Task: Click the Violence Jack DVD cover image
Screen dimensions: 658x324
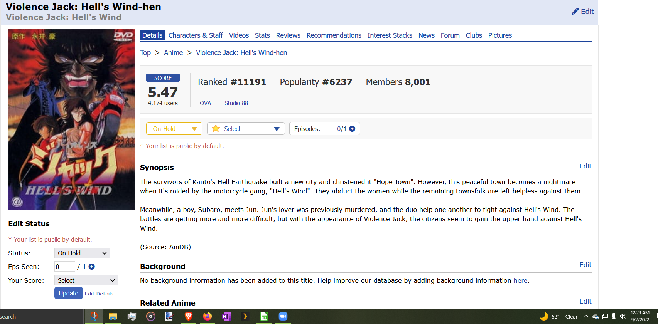Action: click(71, 120)
